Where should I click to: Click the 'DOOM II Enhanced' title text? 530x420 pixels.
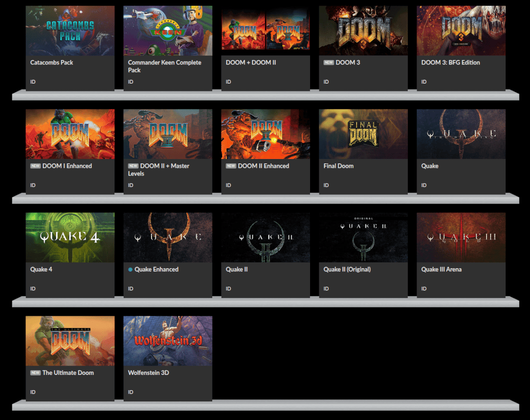tap(263, 166)
